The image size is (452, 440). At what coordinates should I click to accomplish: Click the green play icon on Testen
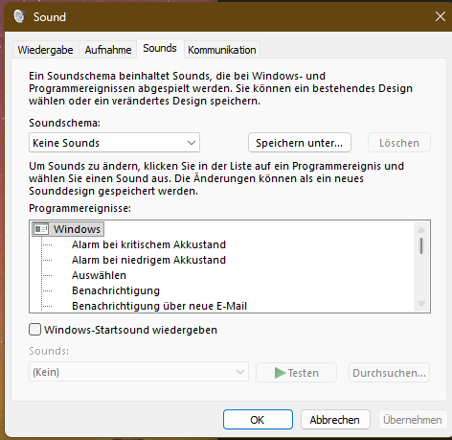point(280,373)
